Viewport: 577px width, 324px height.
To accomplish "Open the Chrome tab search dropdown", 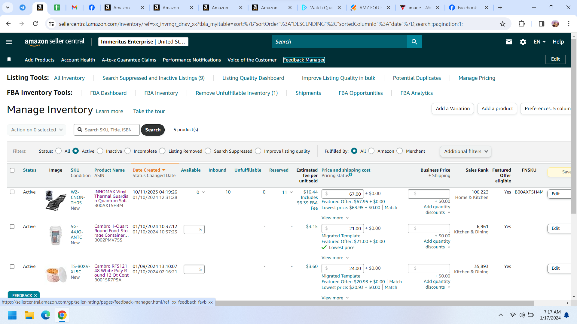I will (x=8, y=7).
